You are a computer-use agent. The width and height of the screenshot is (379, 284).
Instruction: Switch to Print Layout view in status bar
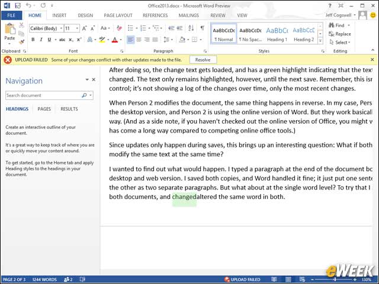[288, 279]
